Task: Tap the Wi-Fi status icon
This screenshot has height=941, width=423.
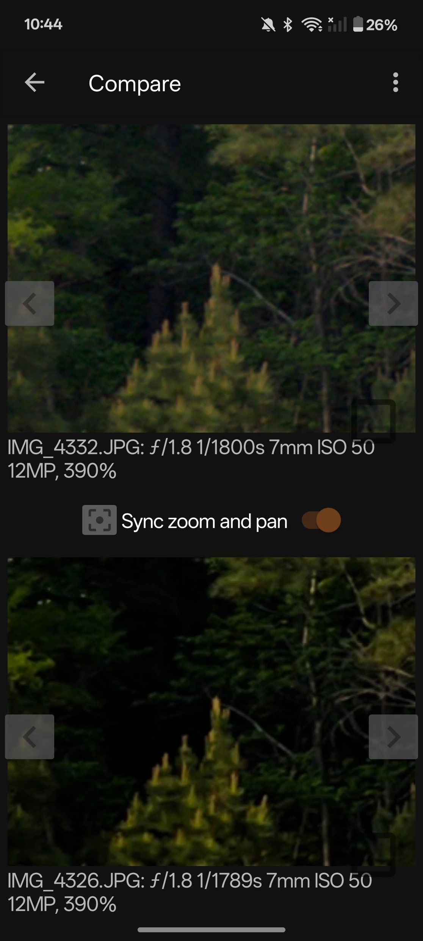Action: 312,25
